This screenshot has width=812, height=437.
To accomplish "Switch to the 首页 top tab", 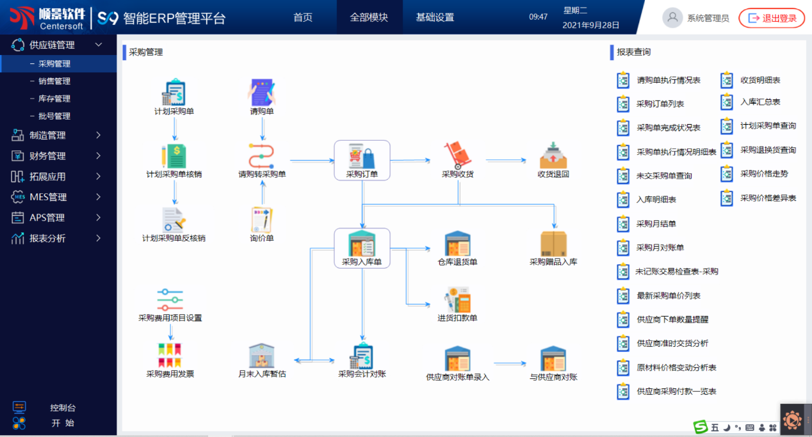I will (303, 17).
